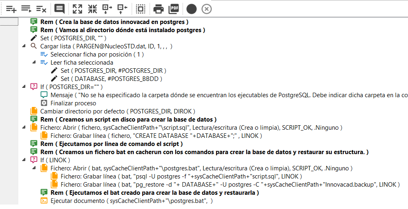Click the comment bubble toolbar icon
The width and height of the screenshot is (408, 209).
pos(60,9)
